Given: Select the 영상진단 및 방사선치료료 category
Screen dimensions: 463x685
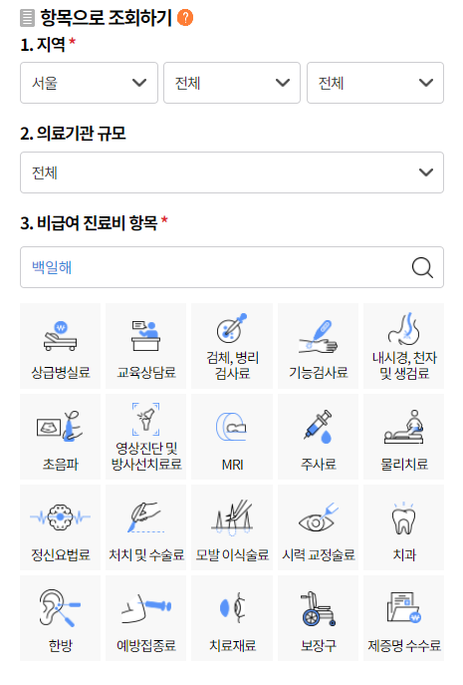Looking at the screenshot, I should click(x=146, y=437).
